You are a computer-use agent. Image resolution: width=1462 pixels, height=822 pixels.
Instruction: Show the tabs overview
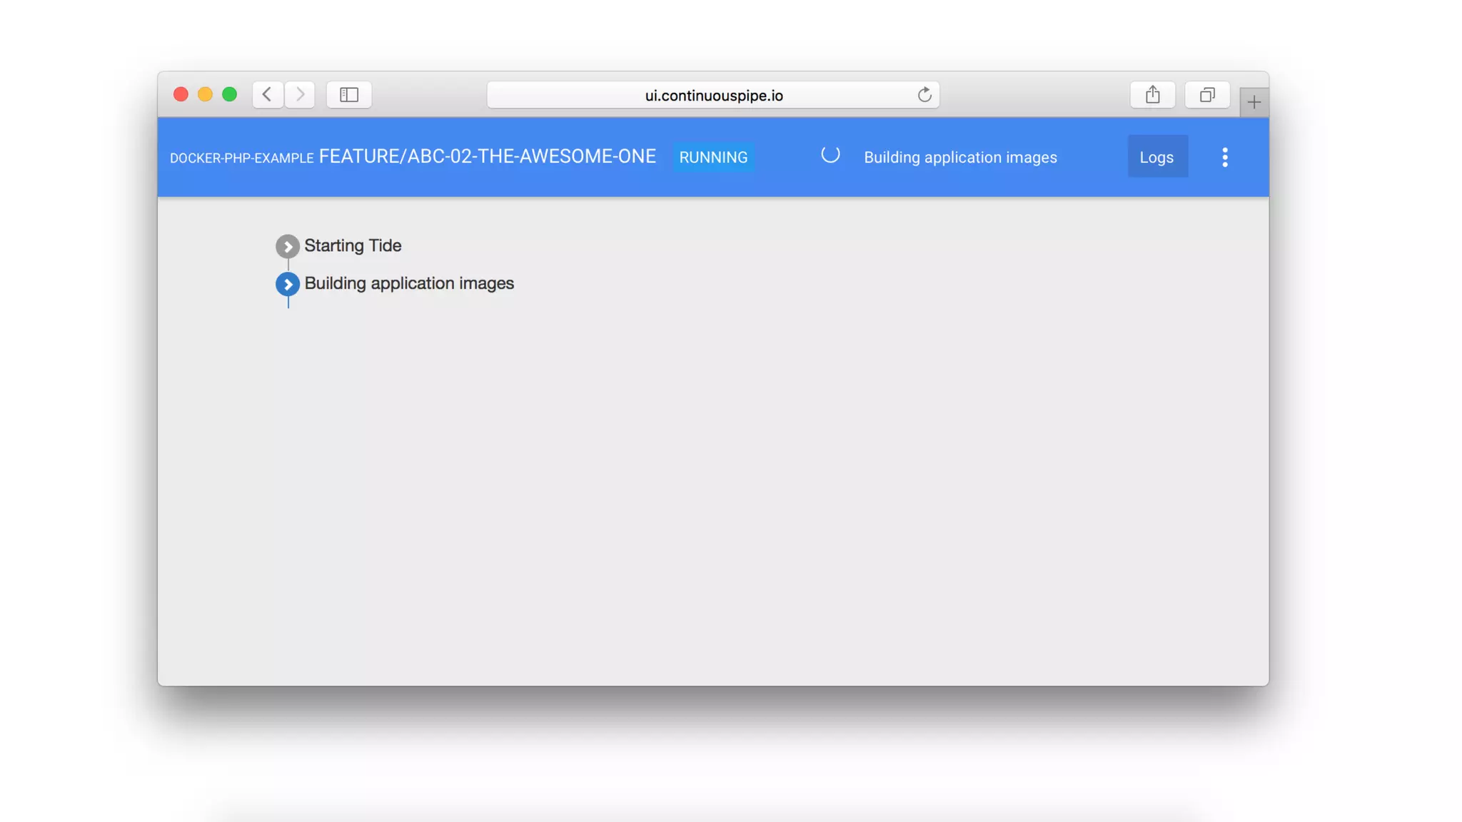click(1206, 94)
